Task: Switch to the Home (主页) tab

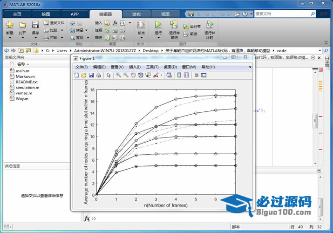Action: tap(17, 14)
